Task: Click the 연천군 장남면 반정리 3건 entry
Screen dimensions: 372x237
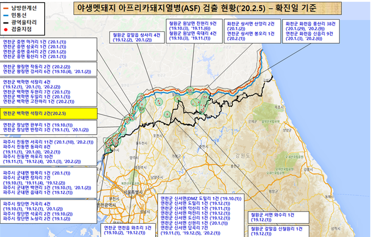Action: pos(43,129)
